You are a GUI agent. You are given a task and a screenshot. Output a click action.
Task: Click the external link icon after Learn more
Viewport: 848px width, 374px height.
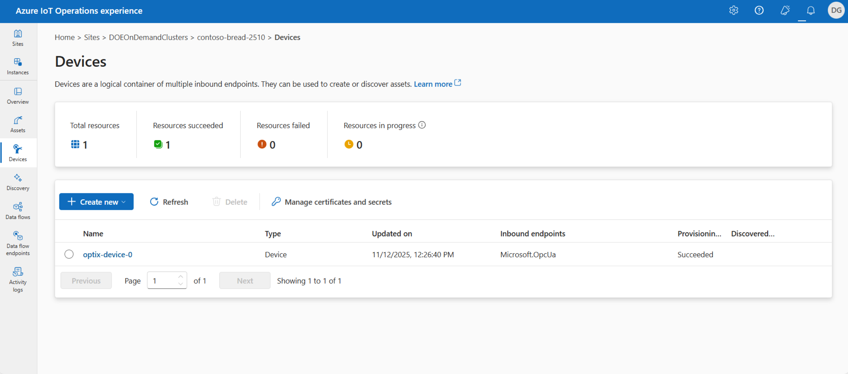pos(458,83)
